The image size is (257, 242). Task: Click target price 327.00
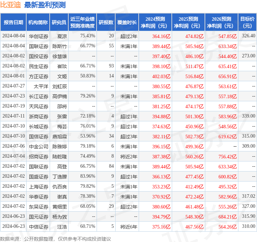[248, 206]
